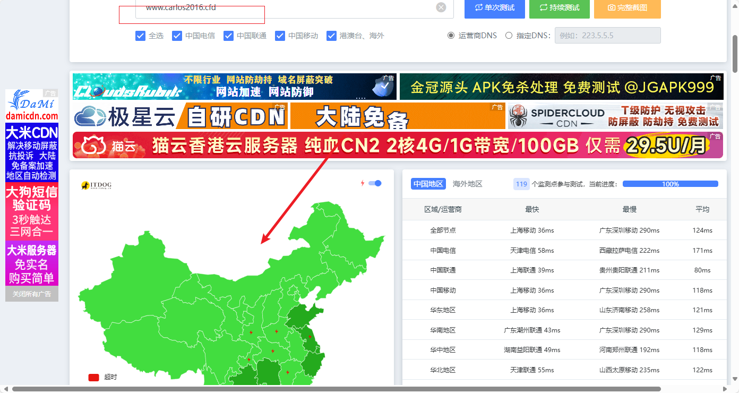
Task: Sort by the 最慢 column header
Action: pyautogui.click(x=630, y=209)
